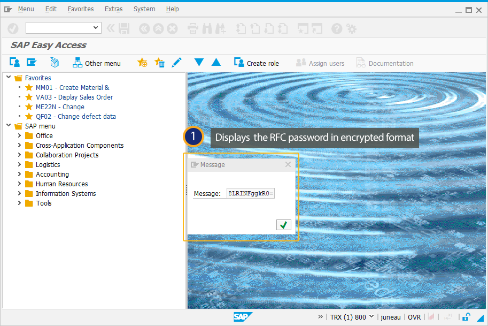
Task: Move favorite down with blue arrow
Action: (199, 62)
